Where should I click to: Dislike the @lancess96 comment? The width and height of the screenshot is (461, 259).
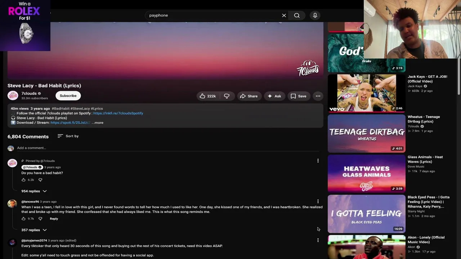click(40, 219)
